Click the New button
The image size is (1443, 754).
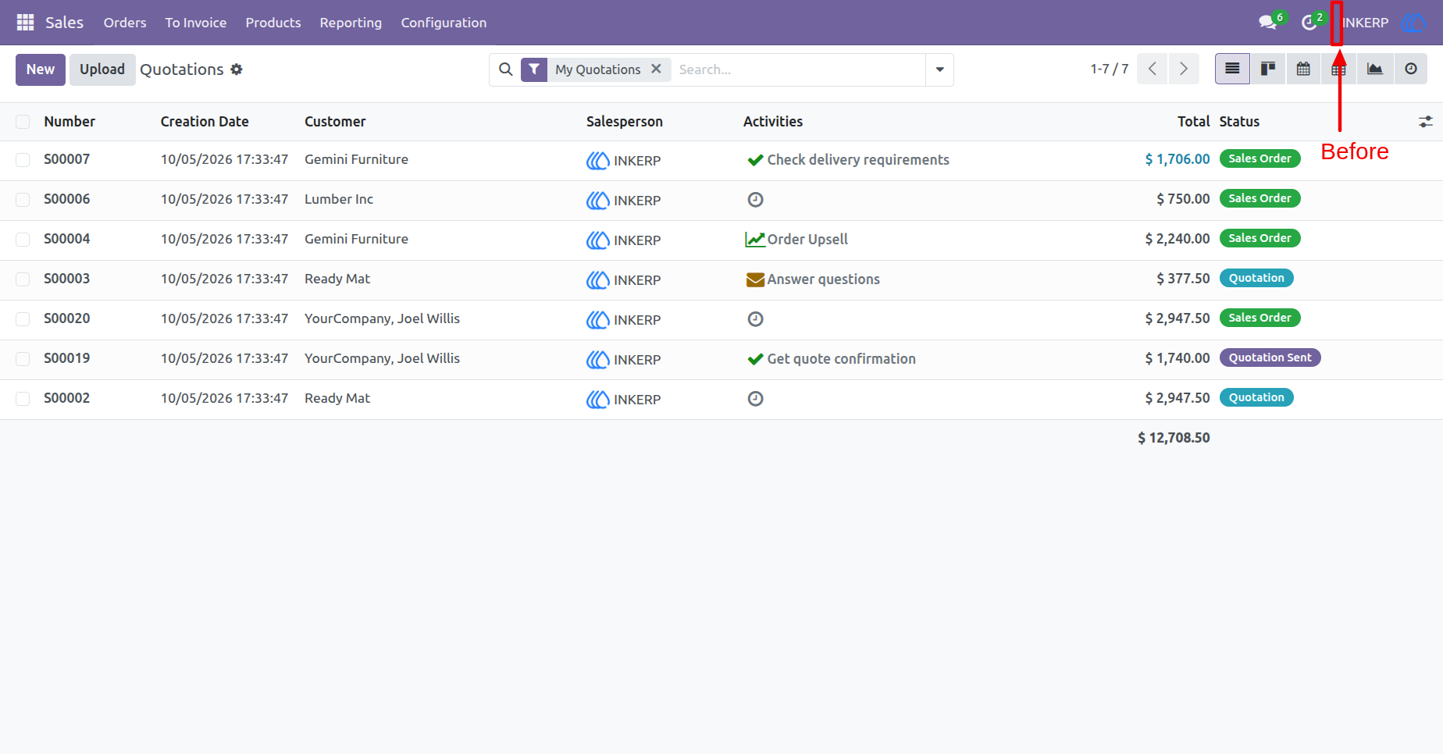41,69
